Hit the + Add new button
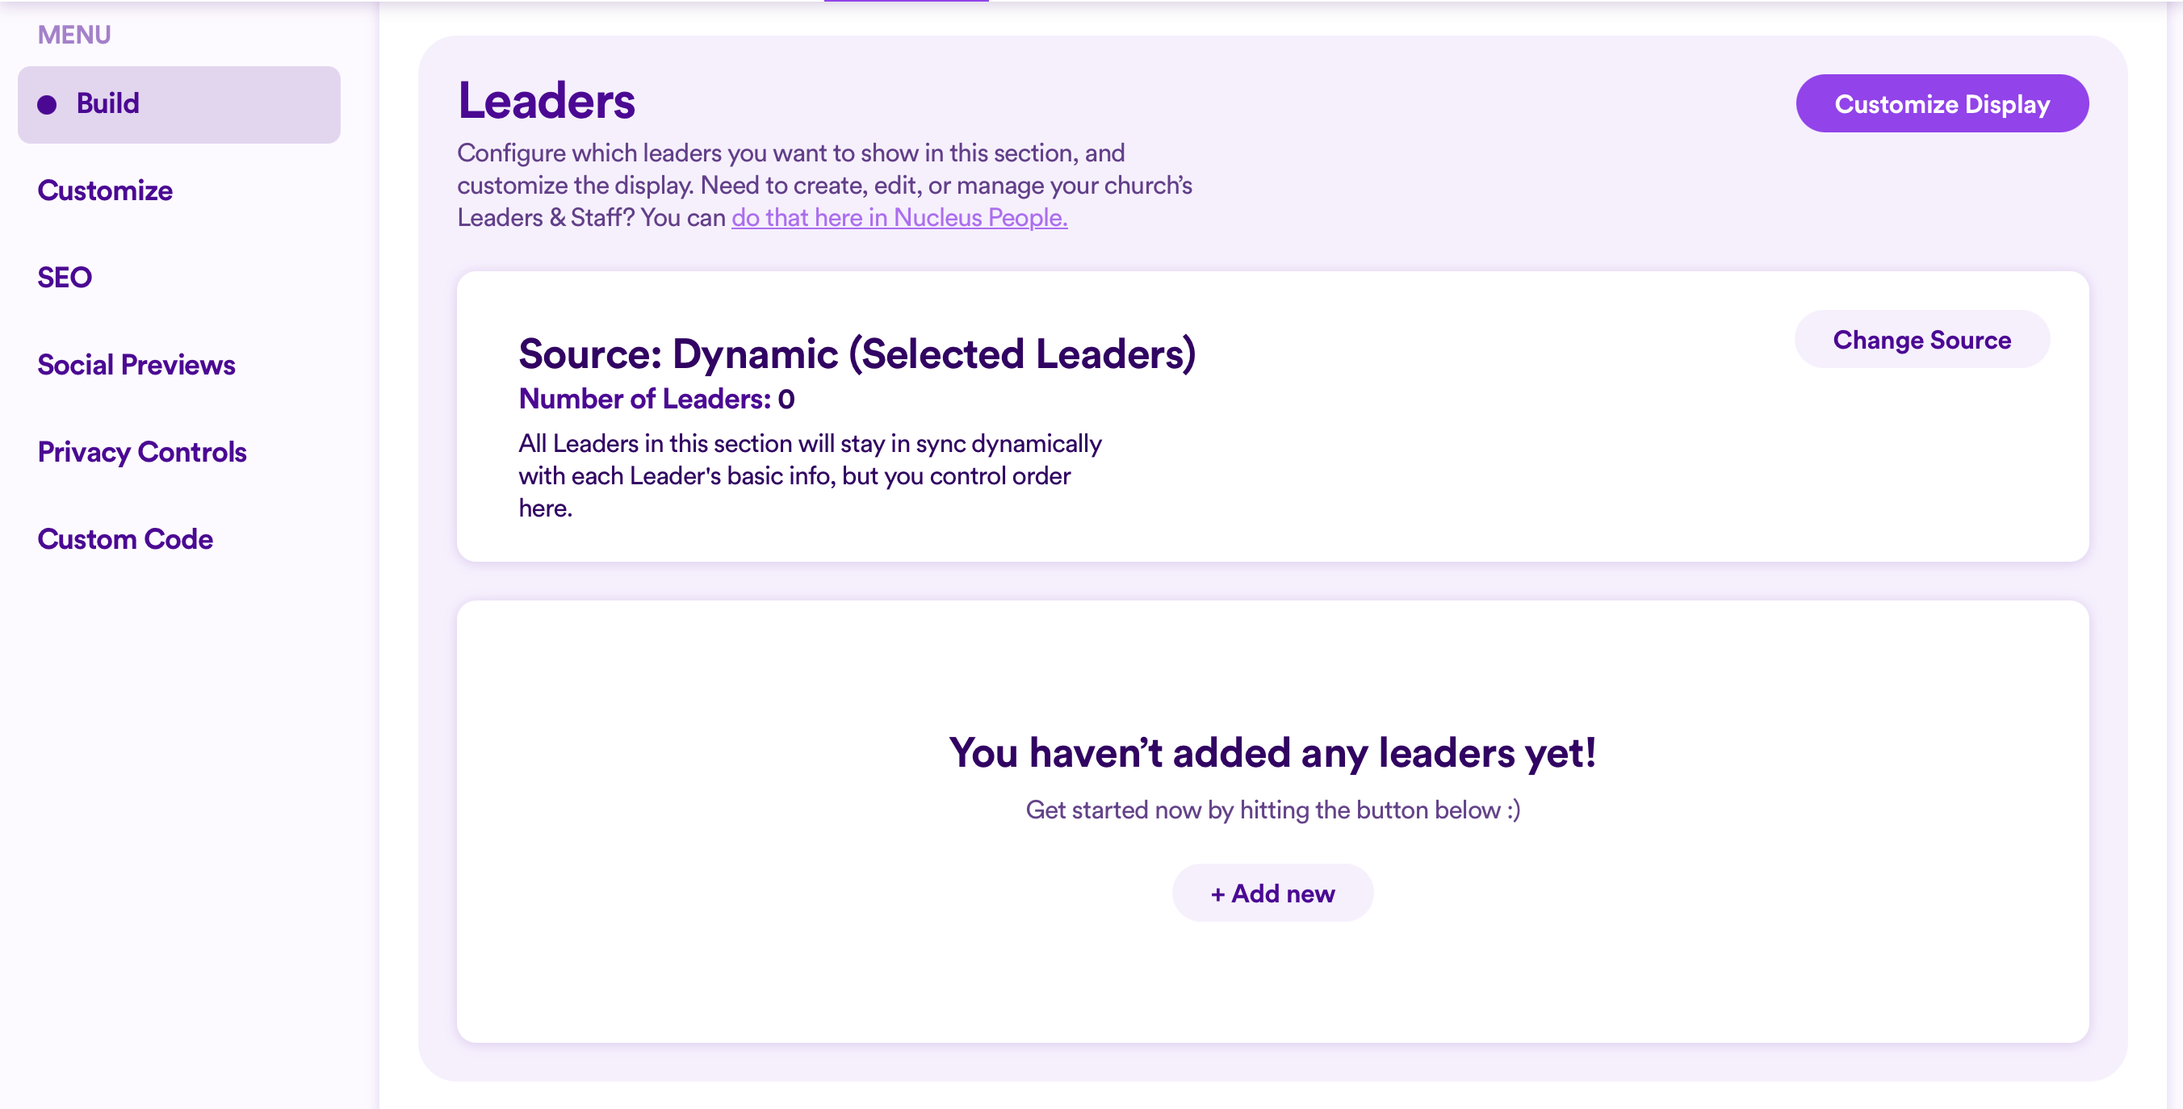Viewport: 2183px width, 1109px height. [1272, 893]
